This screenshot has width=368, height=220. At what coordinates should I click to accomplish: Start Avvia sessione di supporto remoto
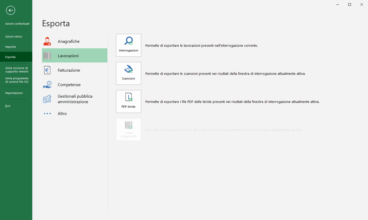pos(17,70)
